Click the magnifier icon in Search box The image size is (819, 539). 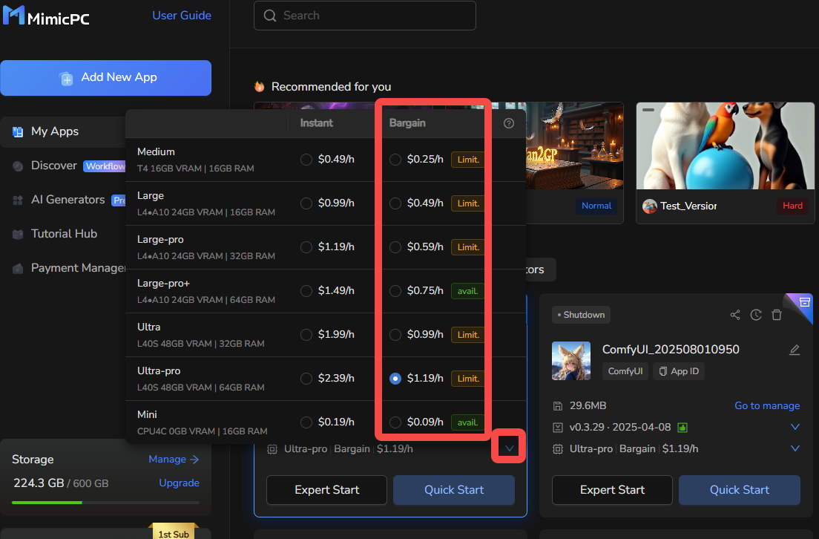pyautogui.click(x=269, y=16)
